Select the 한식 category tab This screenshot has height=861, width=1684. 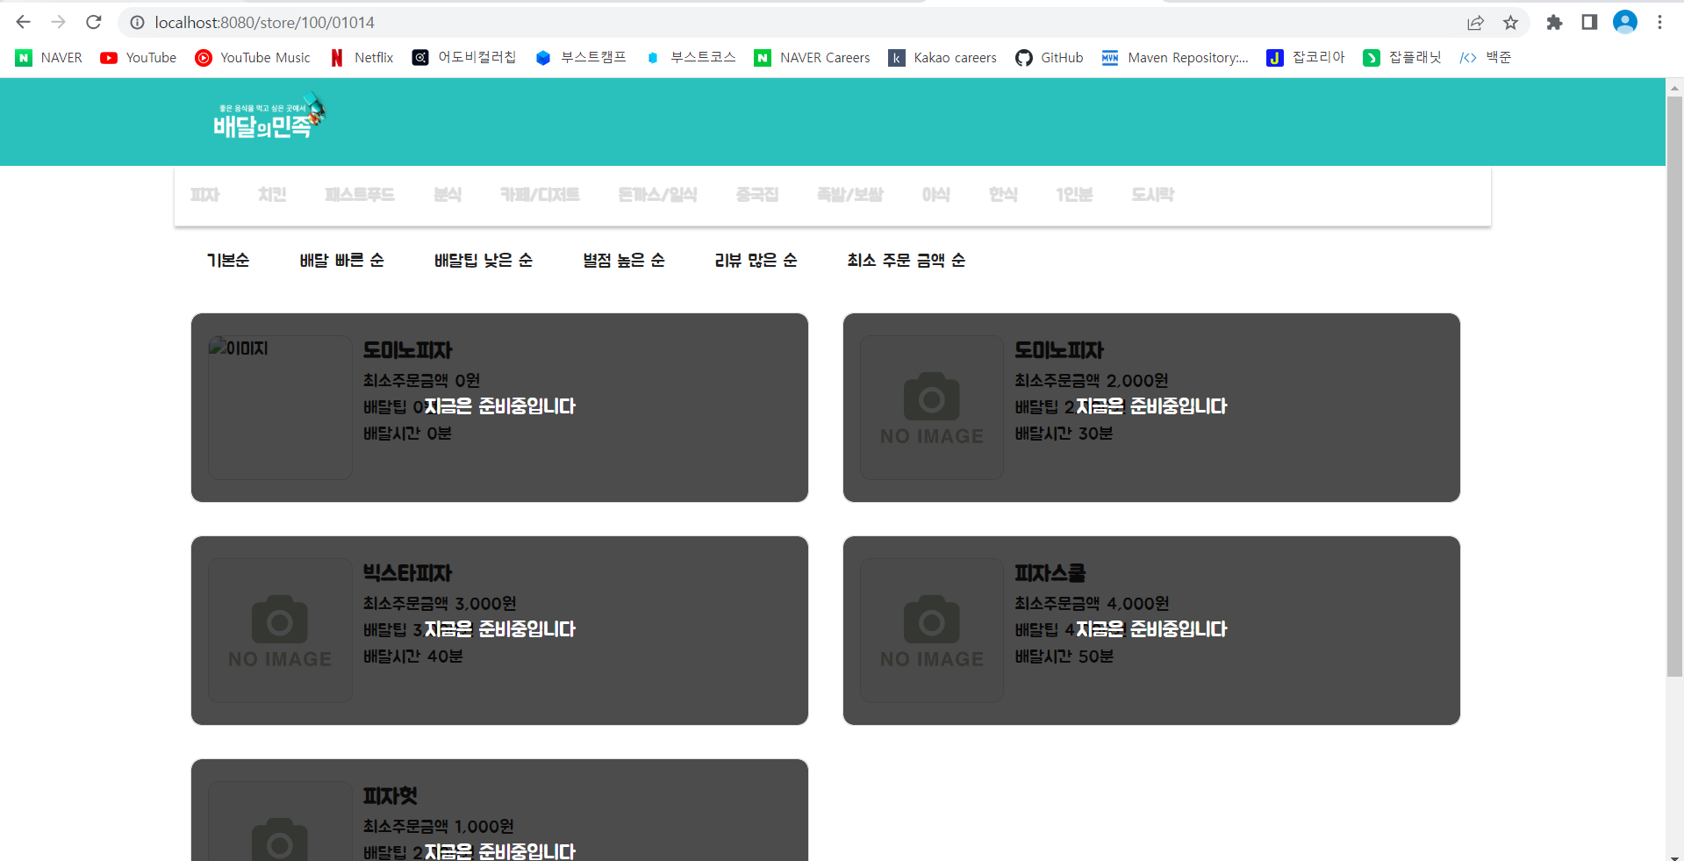click(1003, 195)
